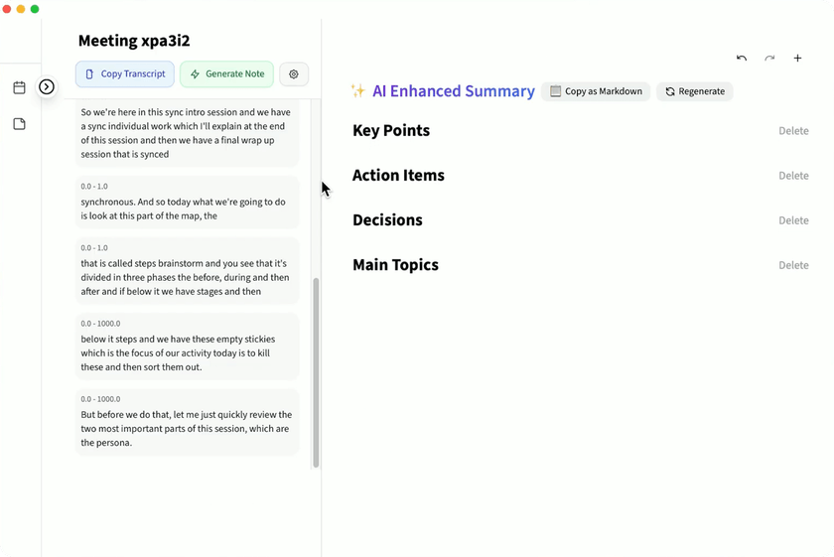Add new item with plus icon
The image size is (834, 557).
click(x=797, y=59)
